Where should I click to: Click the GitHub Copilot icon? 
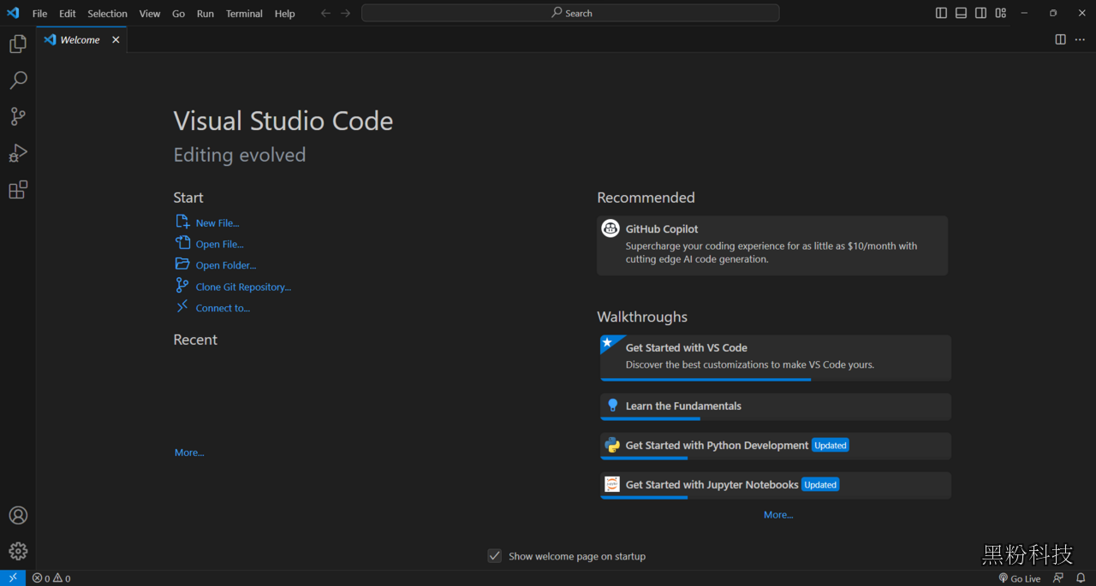tap(611, 228)
